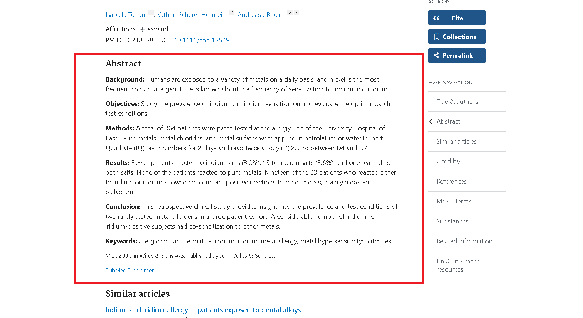Go to Substances section
This screenshot has width=583, height=318.
[452, 221]
